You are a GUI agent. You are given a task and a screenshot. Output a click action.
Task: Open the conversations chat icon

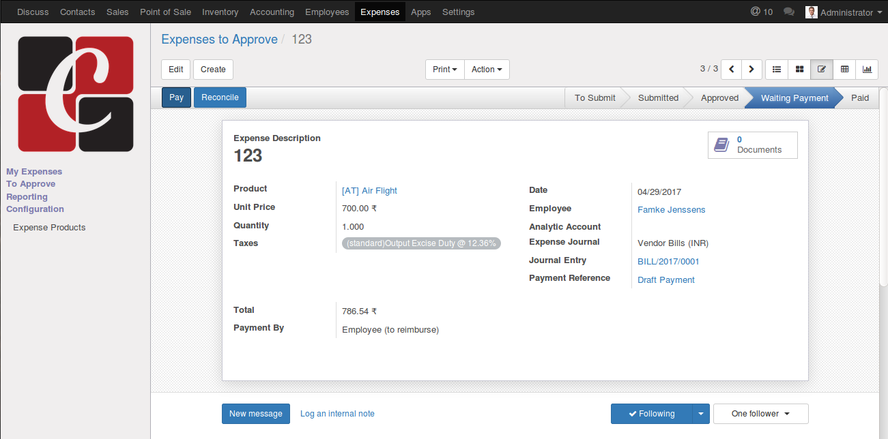point(789,12)
